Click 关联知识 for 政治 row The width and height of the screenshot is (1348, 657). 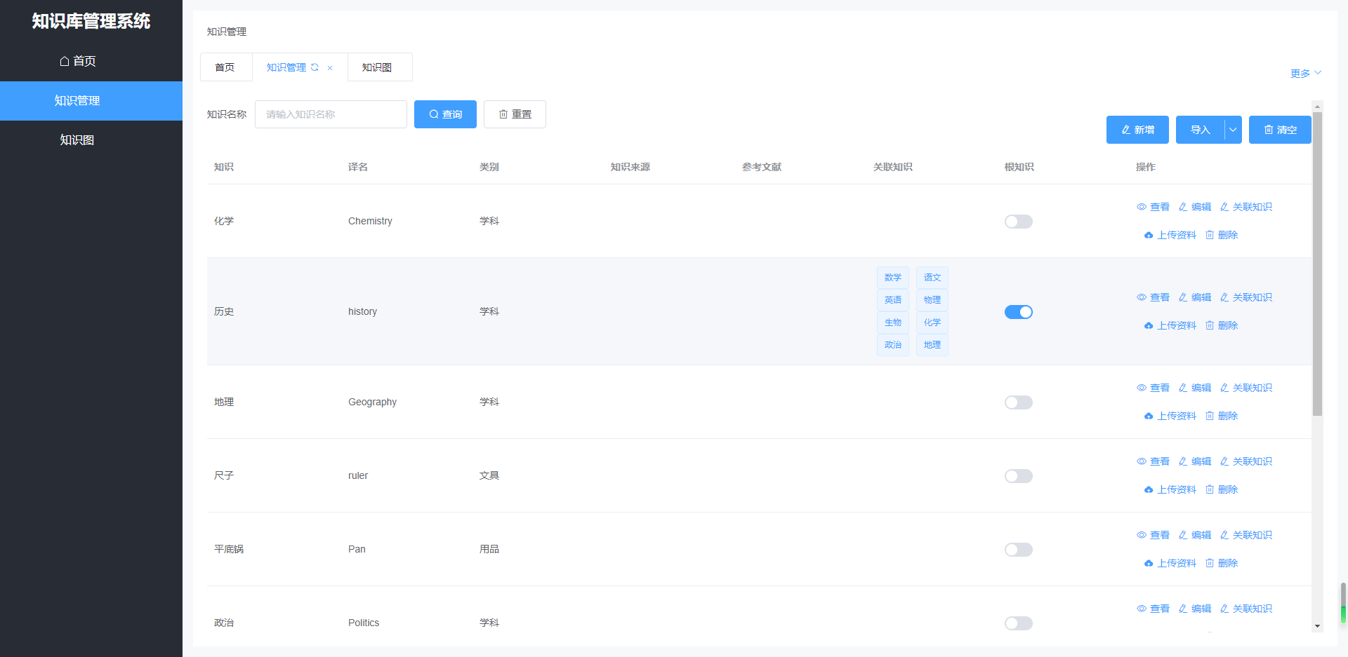coord(1246,609)
